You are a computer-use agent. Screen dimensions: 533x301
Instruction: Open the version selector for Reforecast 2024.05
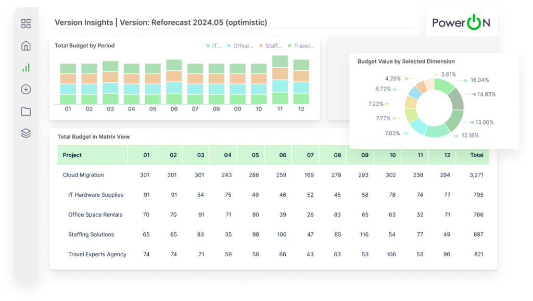pos(193,22)
